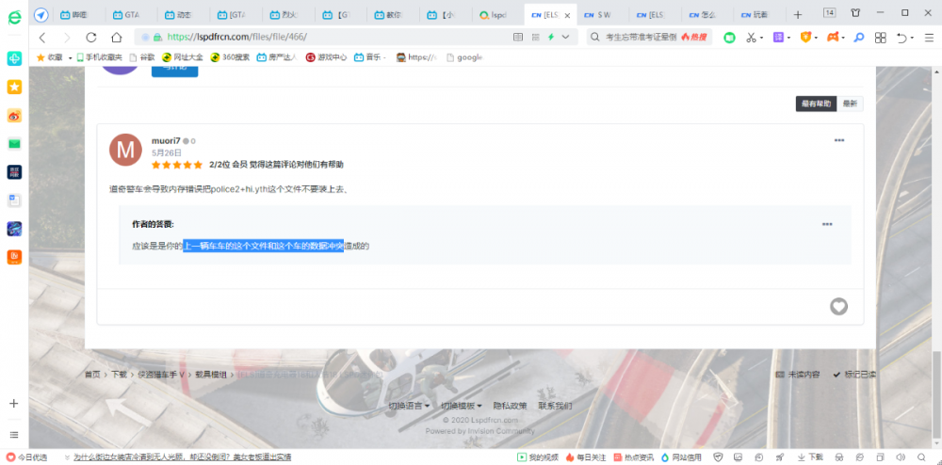Click the plus icon in left sidebar
The width and height of the screenshot is (942, 465).
point(14,404)
